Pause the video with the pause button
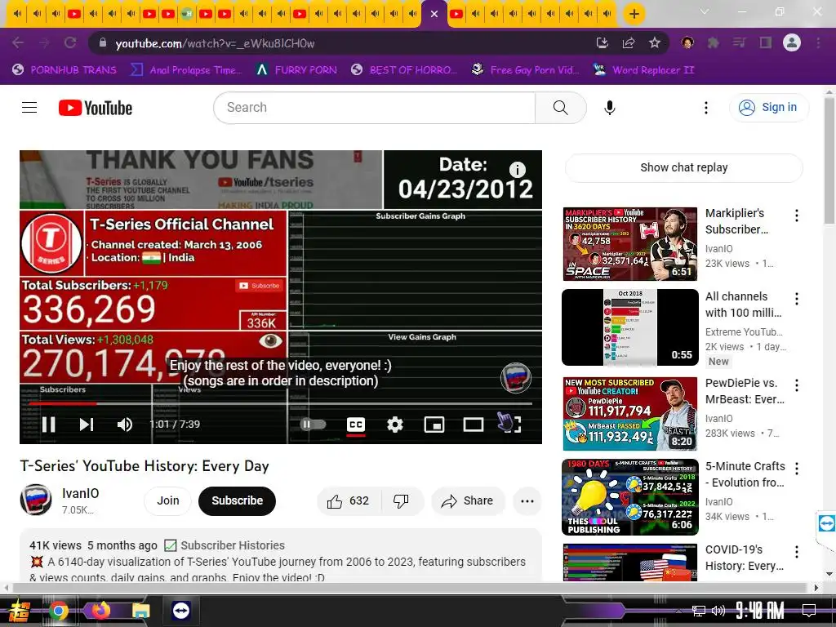 click(x=49, y=425)
